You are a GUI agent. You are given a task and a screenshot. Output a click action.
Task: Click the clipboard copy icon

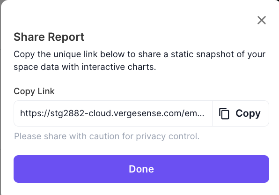(224, 113)
